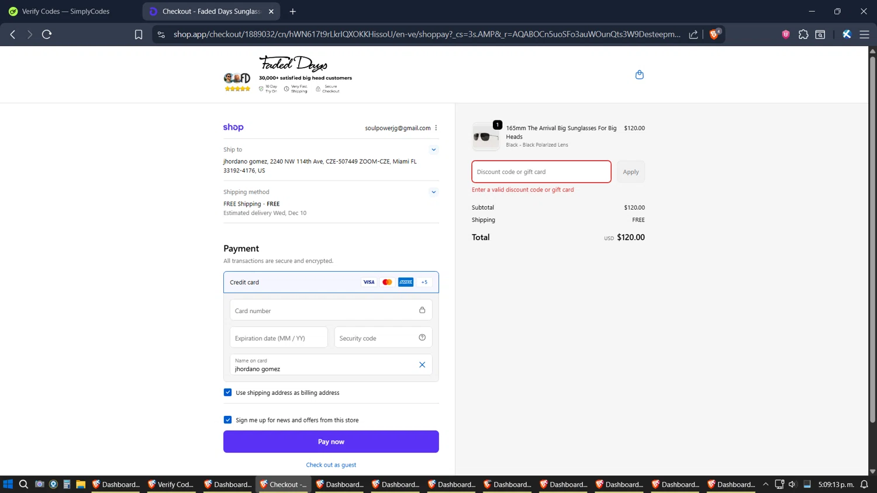This screenshot has height=493, width=877.
Task: Open Brave Shields panel
Action: (714, 34)
